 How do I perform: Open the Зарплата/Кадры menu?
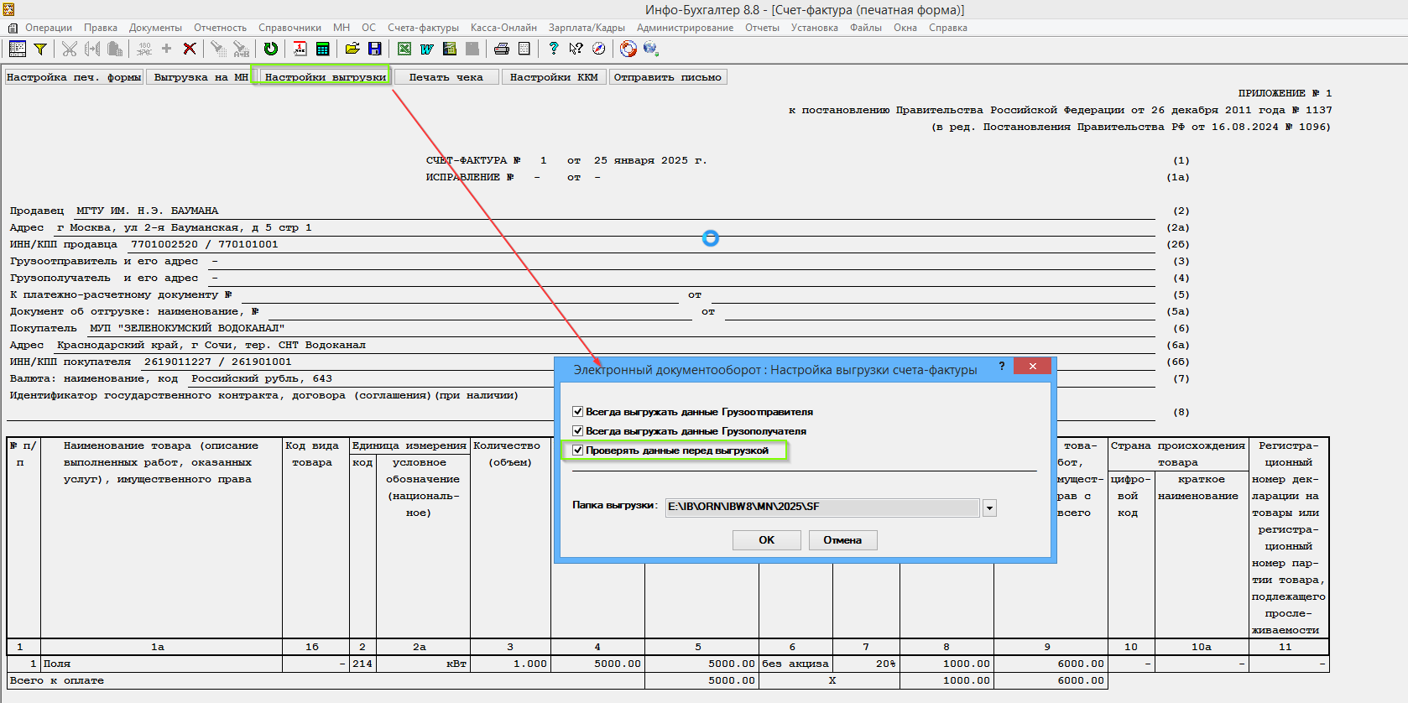(587, 28)
